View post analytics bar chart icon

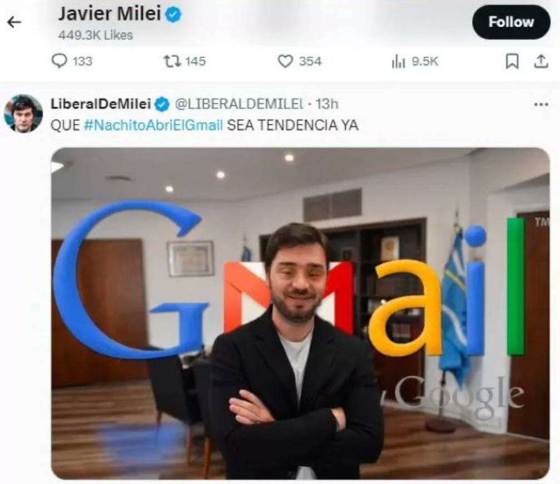(x=398, y=61)
